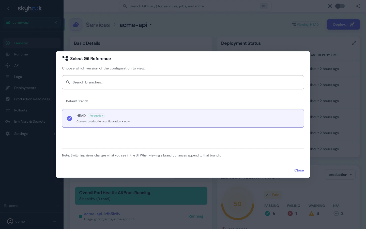This screenshot has height=229, width=366.
Task: Focus the global search bar
Action: (x=195, y=6)
